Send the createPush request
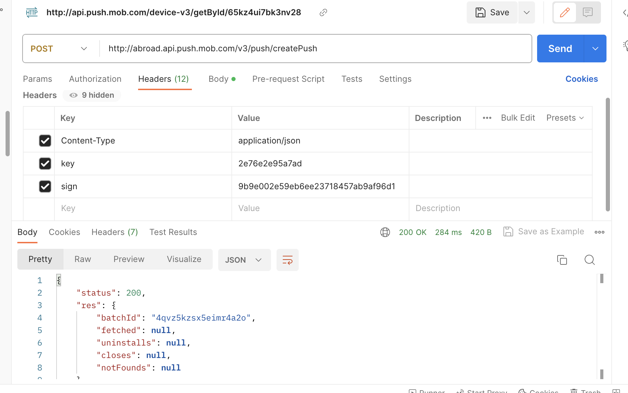Screen dimensions: 628x393 pos(560,49)
